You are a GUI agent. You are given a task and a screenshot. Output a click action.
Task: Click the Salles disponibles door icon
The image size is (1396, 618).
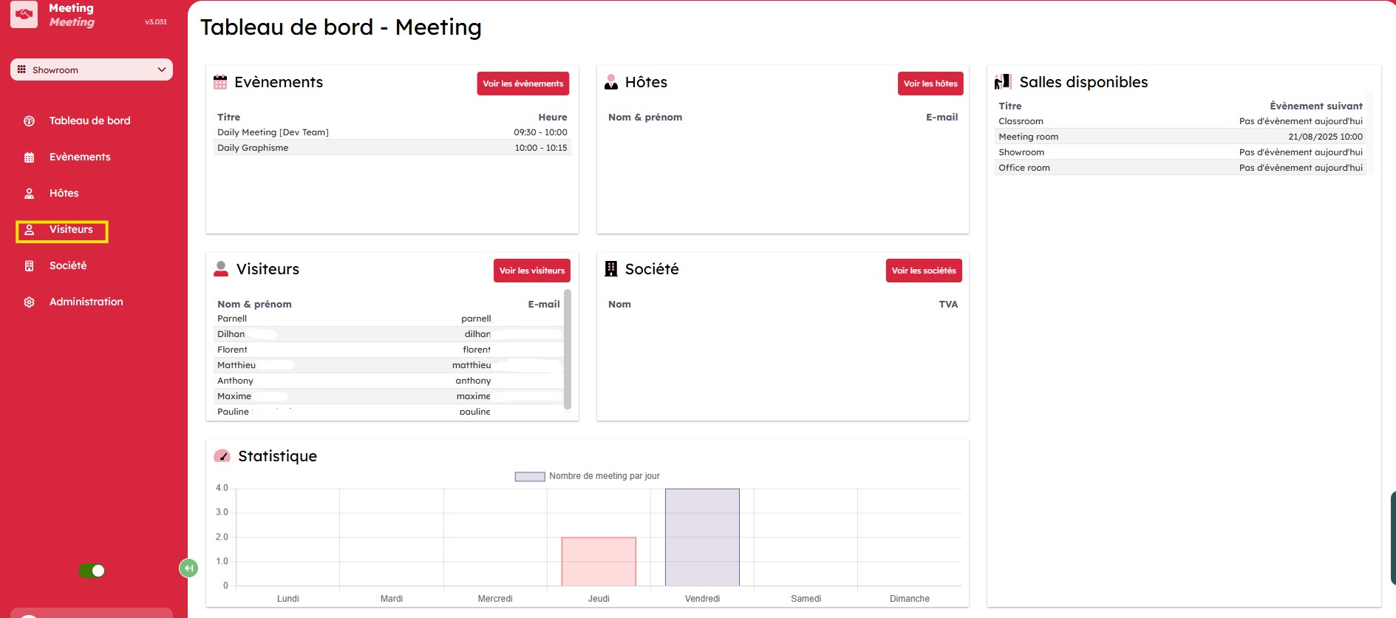click(1003, 82)
